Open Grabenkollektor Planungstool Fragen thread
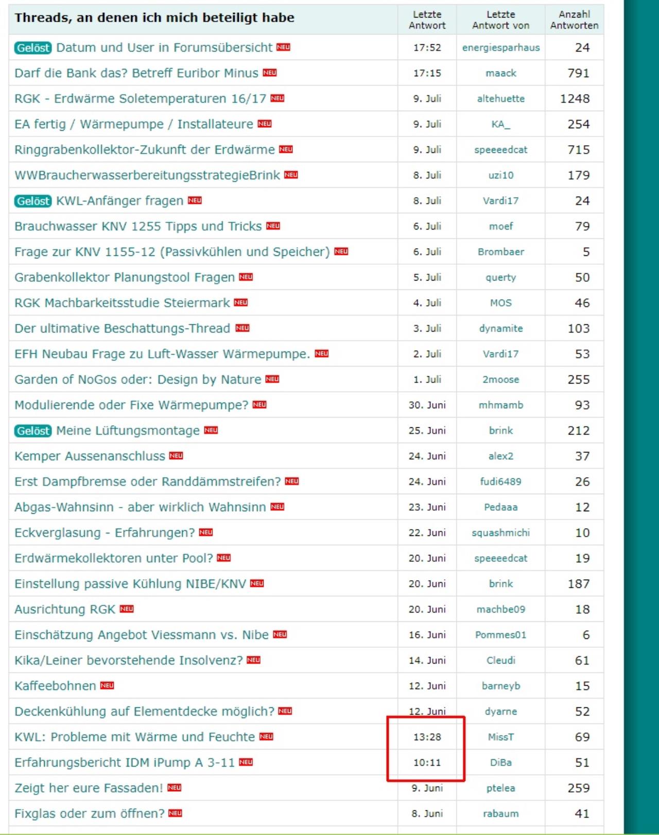 click(125, 277)
